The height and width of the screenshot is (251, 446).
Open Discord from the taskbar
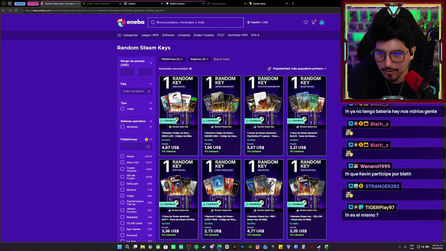point(212,247)
